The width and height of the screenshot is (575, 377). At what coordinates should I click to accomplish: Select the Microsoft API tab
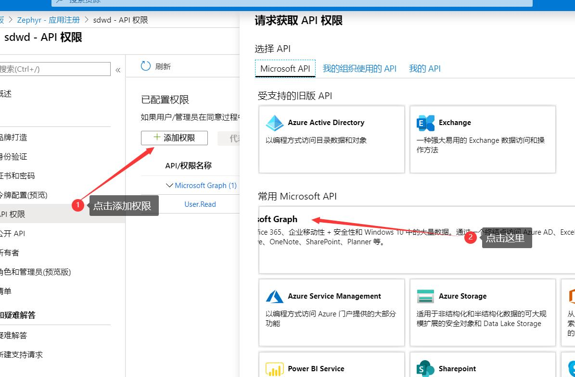coord(285,68)
